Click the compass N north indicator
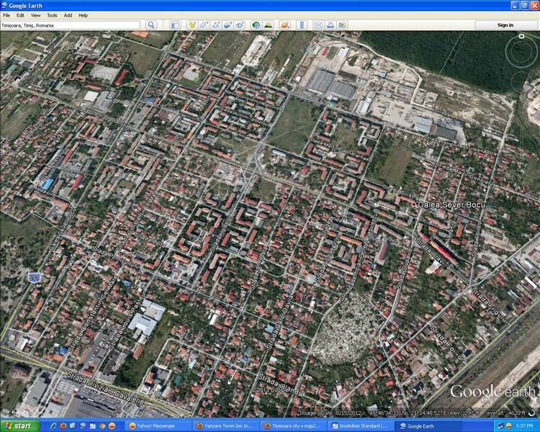 coord(521,35)
